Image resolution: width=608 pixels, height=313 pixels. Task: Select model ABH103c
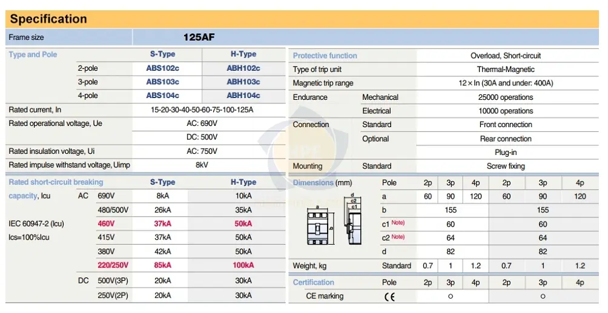click(243, 82)
